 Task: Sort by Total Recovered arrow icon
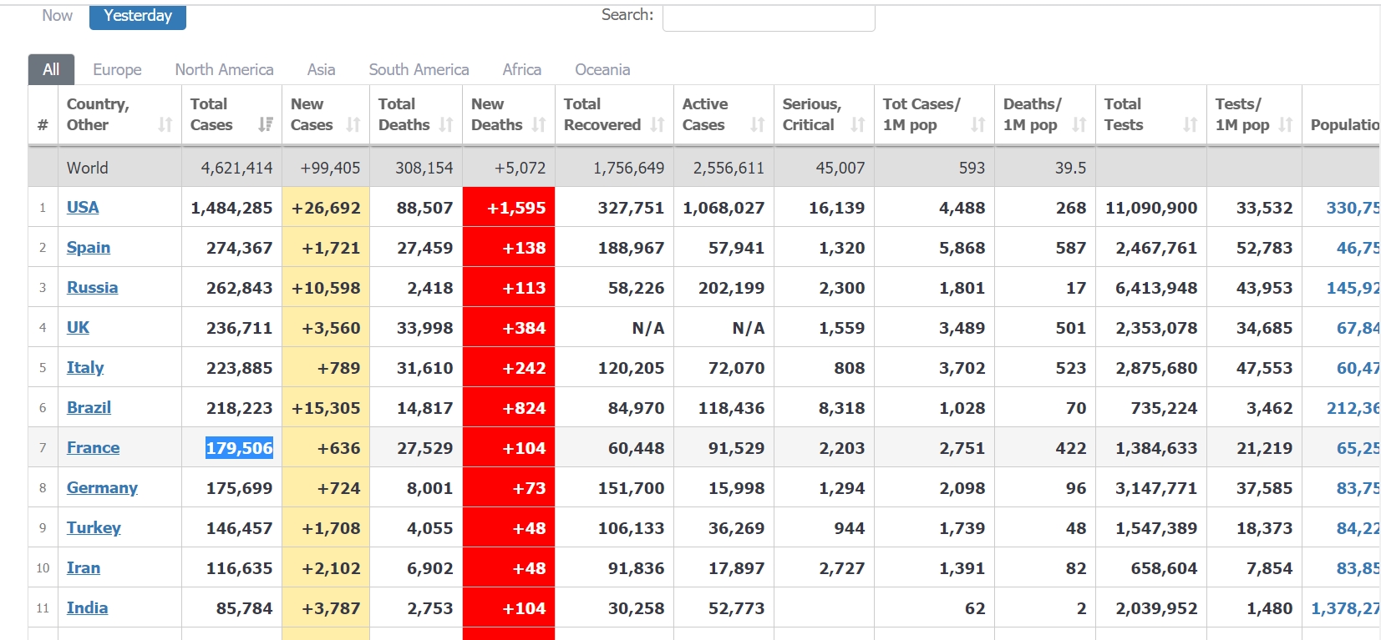[x=657, y=124]
